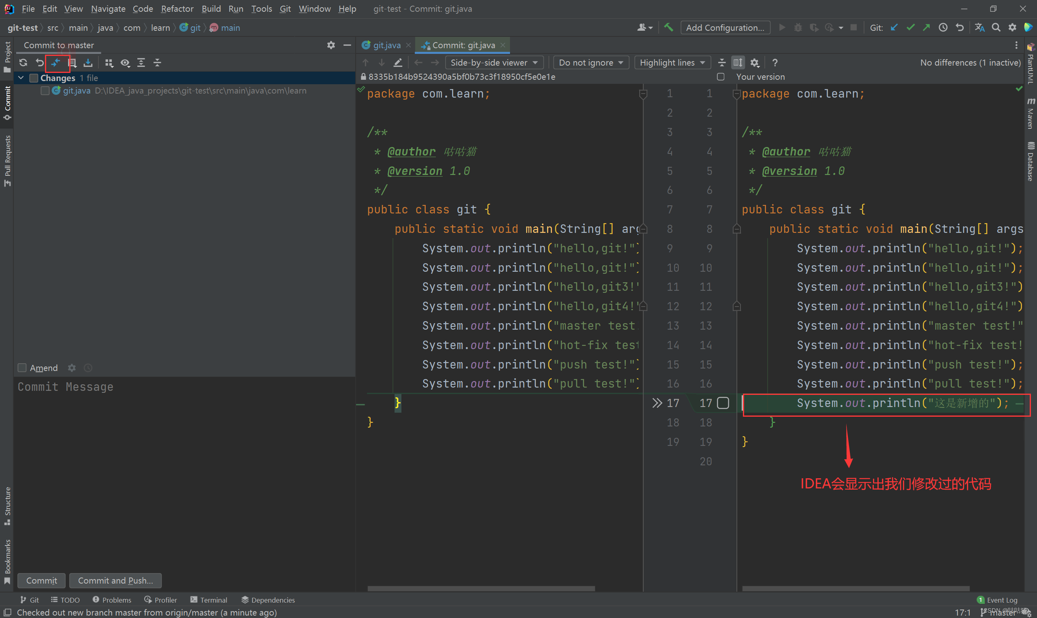Viewport: 1037px width, 618px height.
Task: Check the git.java file for commit
Action: (x=45, y=90)
